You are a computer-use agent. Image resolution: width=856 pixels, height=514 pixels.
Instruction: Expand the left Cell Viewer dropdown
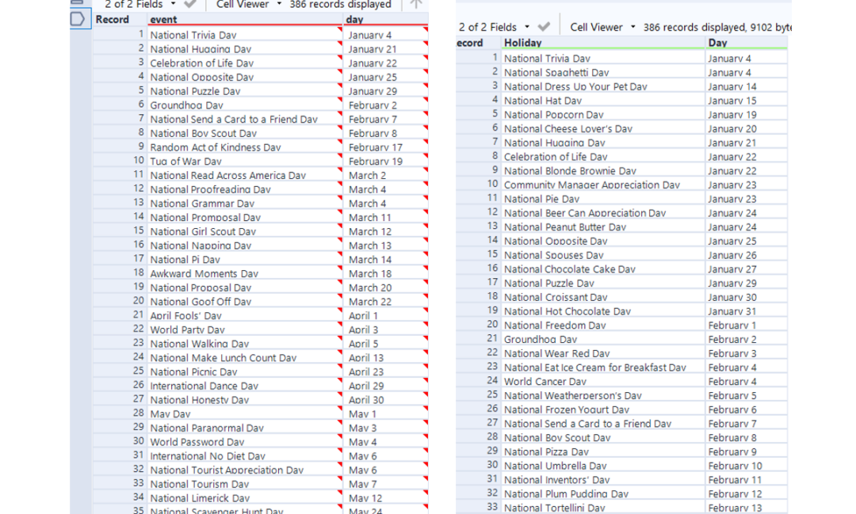279,5
